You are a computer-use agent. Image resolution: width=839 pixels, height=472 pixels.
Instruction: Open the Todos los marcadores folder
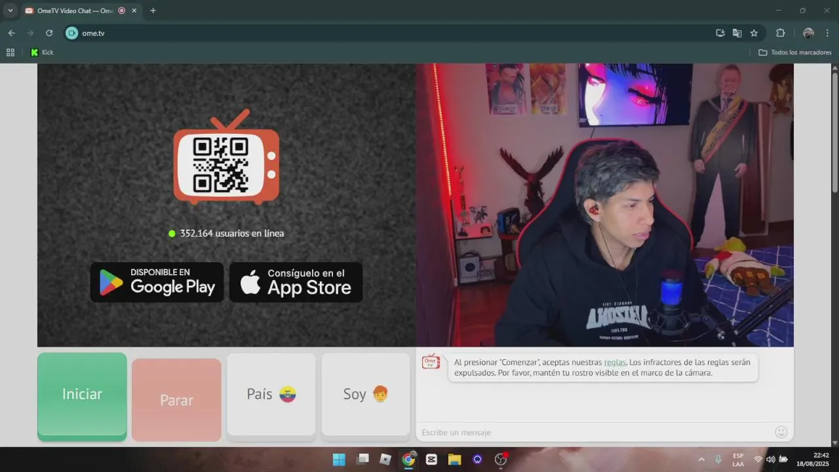coord(795,52)
